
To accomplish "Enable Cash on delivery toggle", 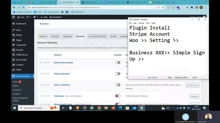I will tap(118, 85).
